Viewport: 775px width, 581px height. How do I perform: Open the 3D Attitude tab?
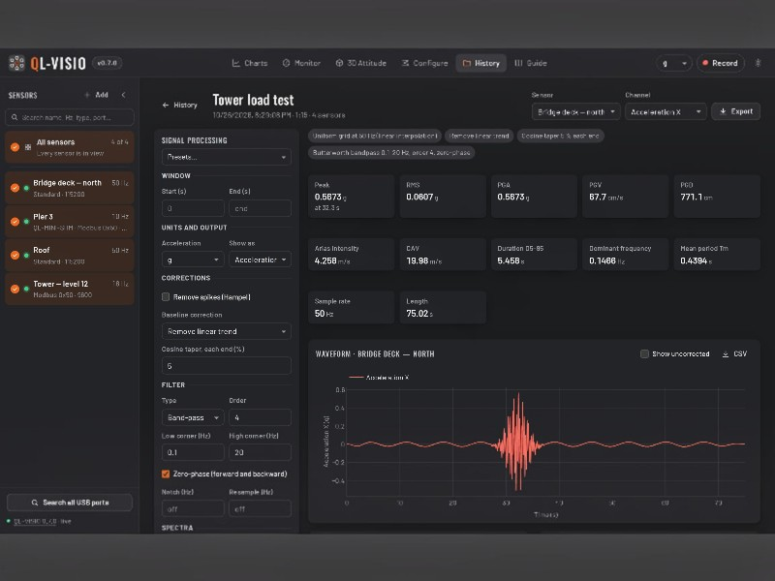tap(360, 63)
